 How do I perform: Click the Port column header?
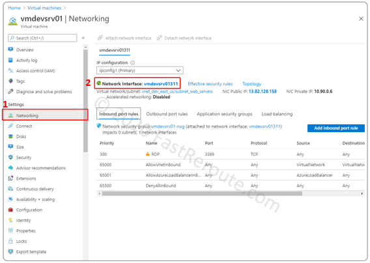[x=209, y=143]
